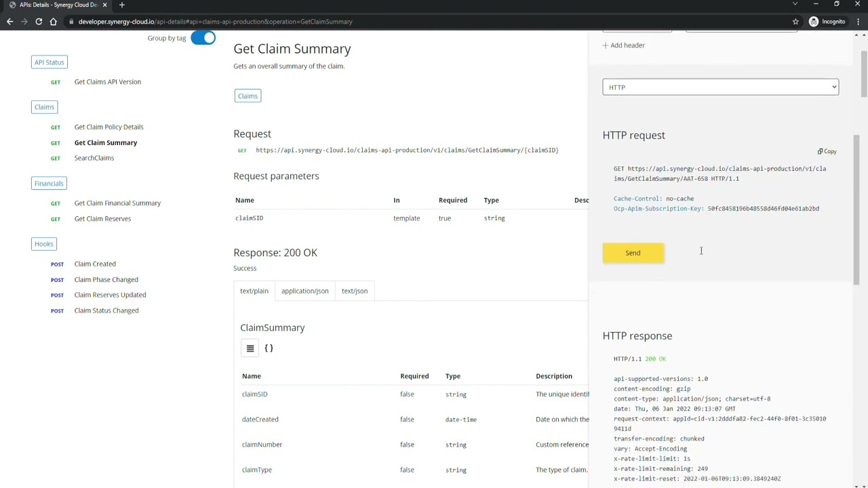Click the yellow Send button
Viewport: 868px width, 488px height.
point(633,253)
